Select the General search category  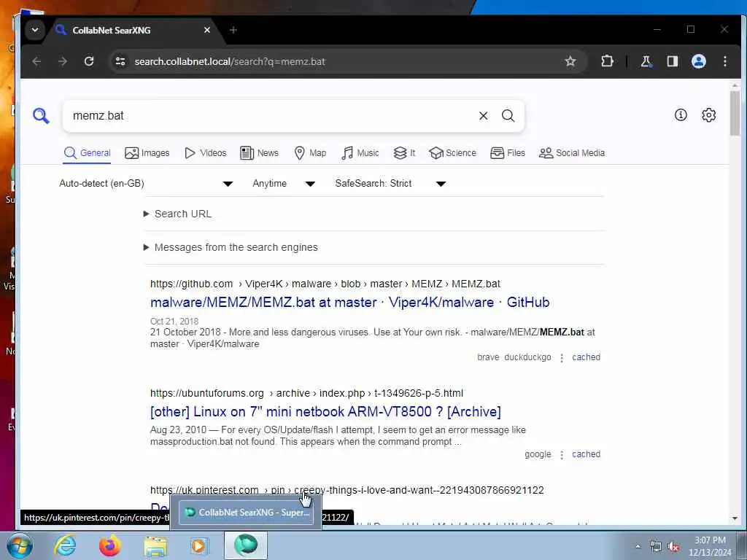point(88,153)
